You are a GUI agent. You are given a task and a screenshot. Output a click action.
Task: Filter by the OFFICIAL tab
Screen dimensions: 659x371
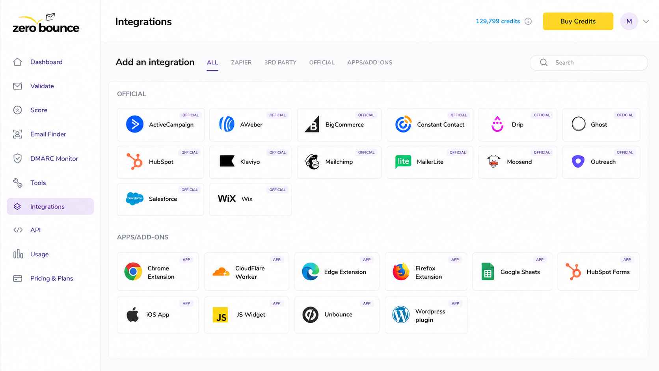click(322, 63)
